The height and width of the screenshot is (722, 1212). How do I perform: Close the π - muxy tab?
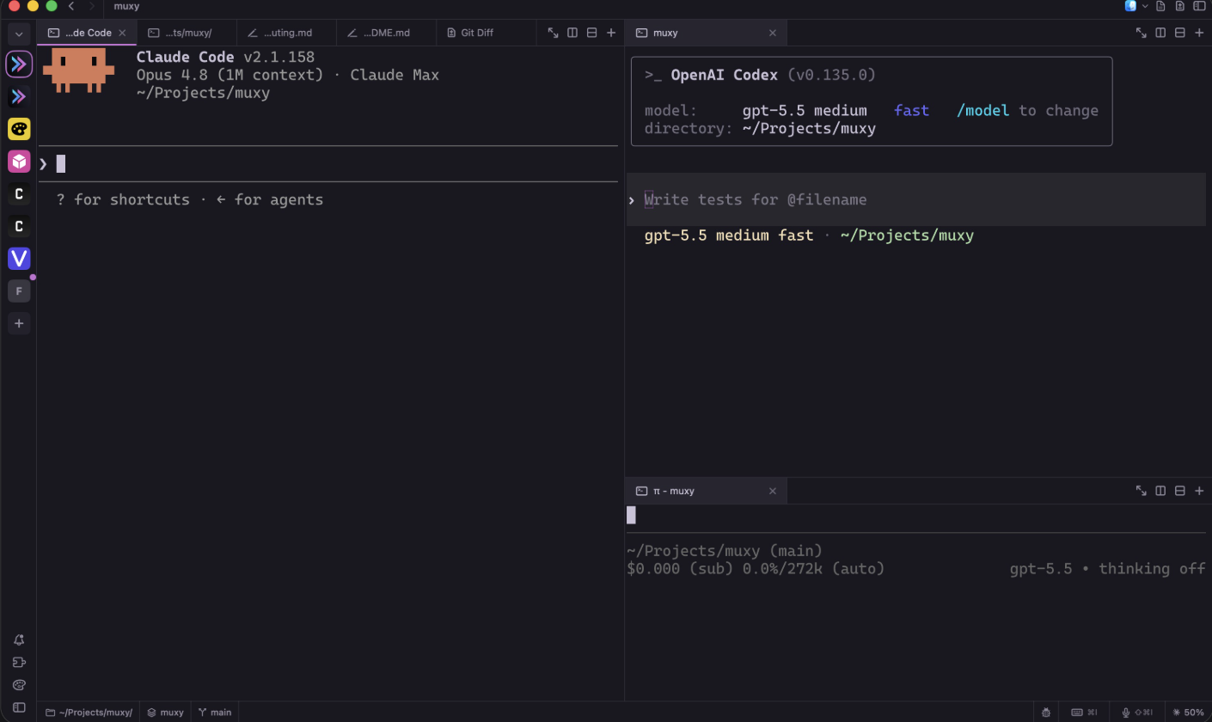coord(772,491)
